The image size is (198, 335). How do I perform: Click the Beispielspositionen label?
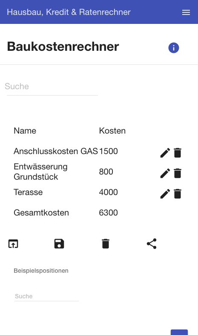(41, 271)
